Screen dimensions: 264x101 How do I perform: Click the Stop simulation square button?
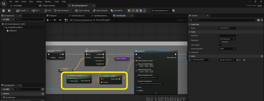point(137,10)
